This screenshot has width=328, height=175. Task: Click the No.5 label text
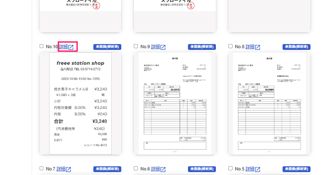tap(240, 169)
